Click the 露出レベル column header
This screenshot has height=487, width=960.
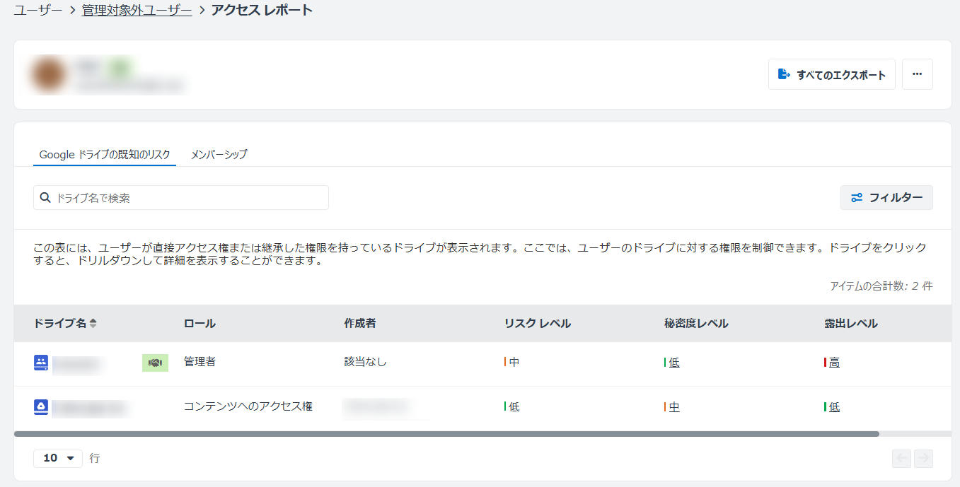pos(851,323)
